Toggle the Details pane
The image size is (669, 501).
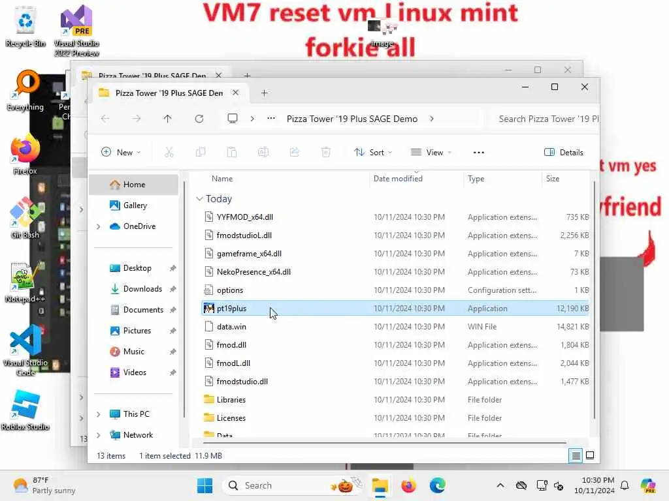(x=564, y=152)
